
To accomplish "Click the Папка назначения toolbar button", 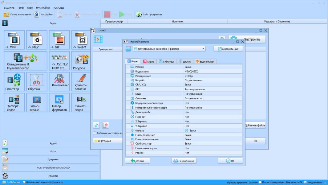I will click(17, 14).
